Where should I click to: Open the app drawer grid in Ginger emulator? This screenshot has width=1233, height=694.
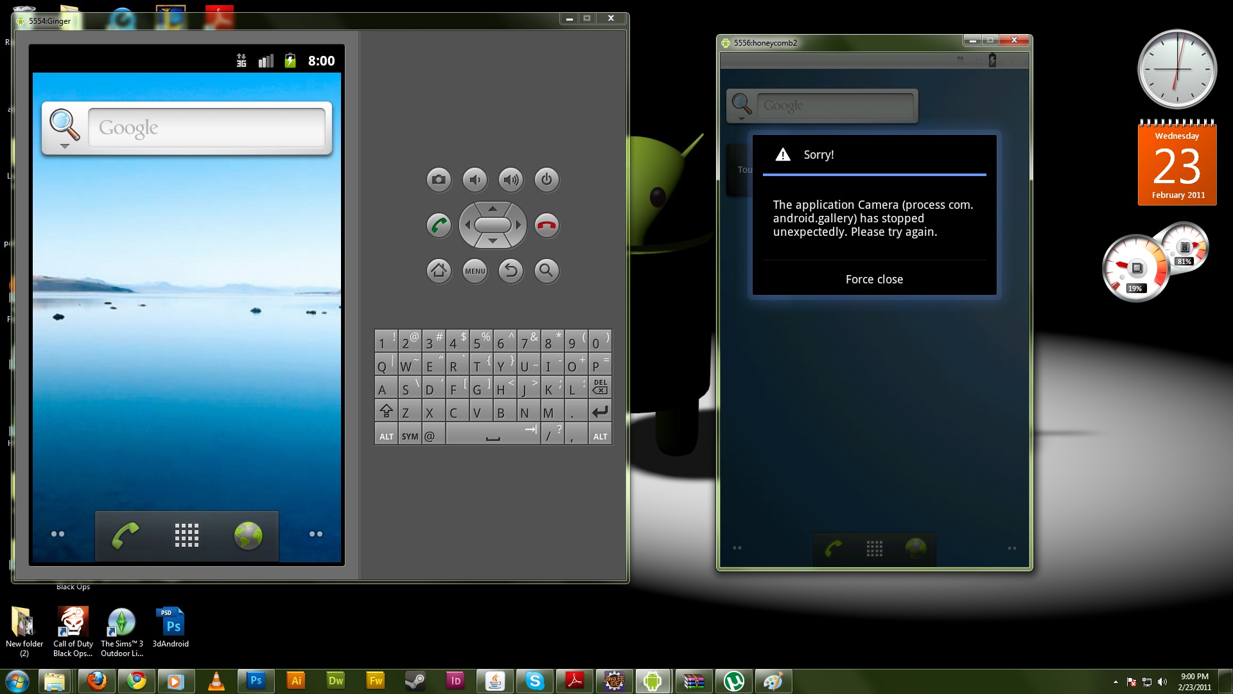coord(187,535)
